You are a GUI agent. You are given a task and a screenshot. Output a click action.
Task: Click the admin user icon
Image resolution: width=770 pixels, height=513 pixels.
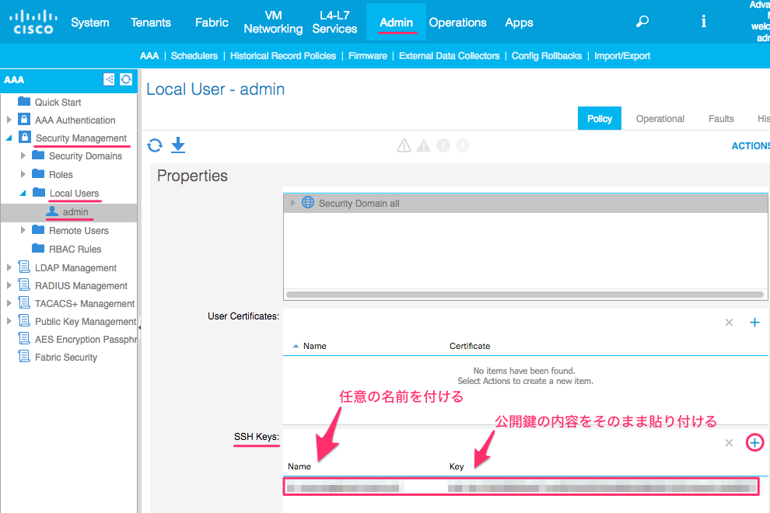coord(51,211)
